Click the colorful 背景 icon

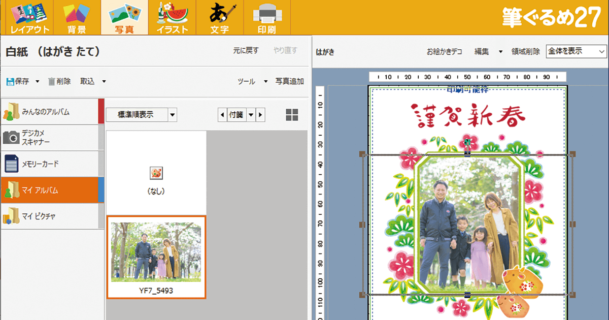[77, 14]
